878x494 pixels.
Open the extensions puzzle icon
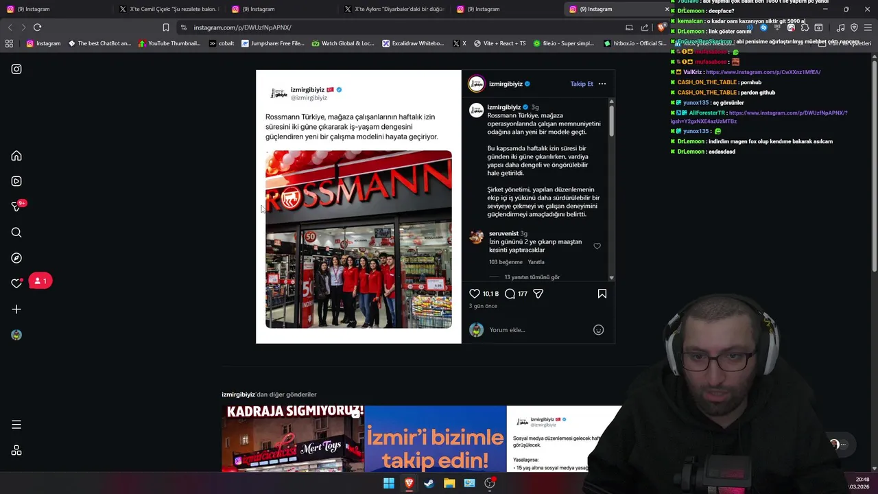(x=805, y=27)
